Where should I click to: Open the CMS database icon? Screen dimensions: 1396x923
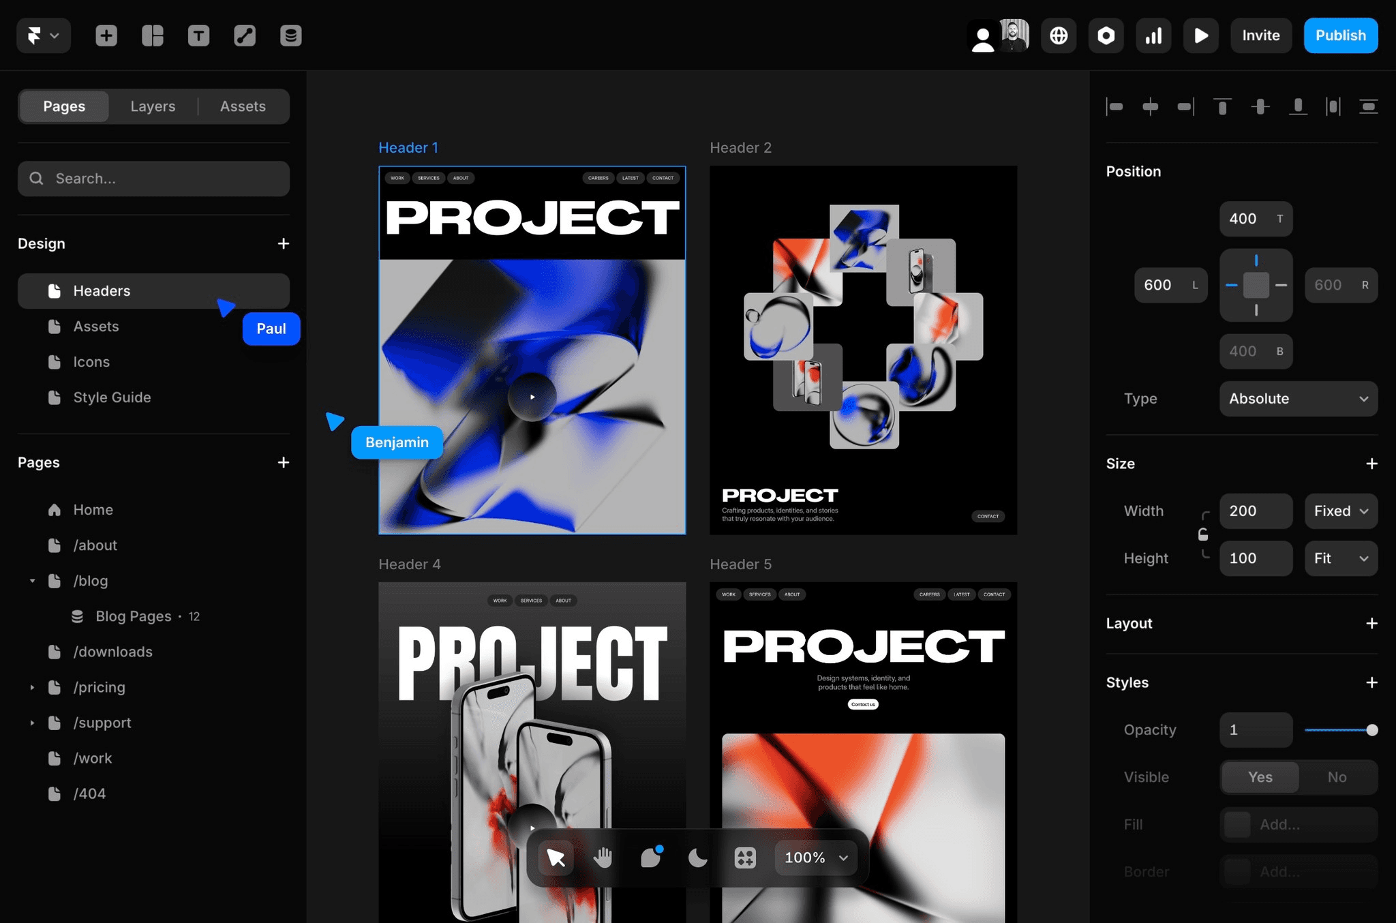(x=291, y=35)
